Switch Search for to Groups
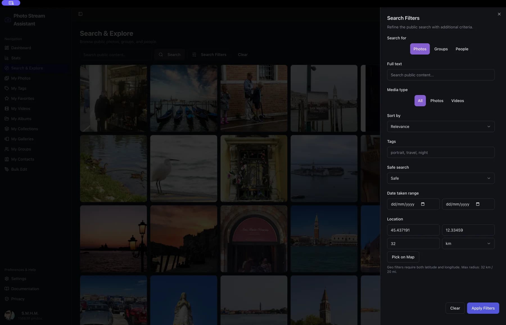The width and height of the screenshot is (506, 325). 441,49
